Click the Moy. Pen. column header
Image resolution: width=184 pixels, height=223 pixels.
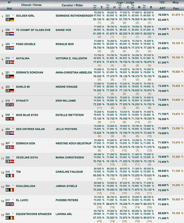(176, 5)
